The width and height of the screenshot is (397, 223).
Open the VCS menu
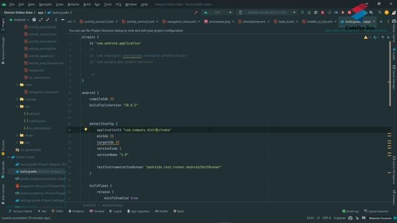[x=118, y=4]
